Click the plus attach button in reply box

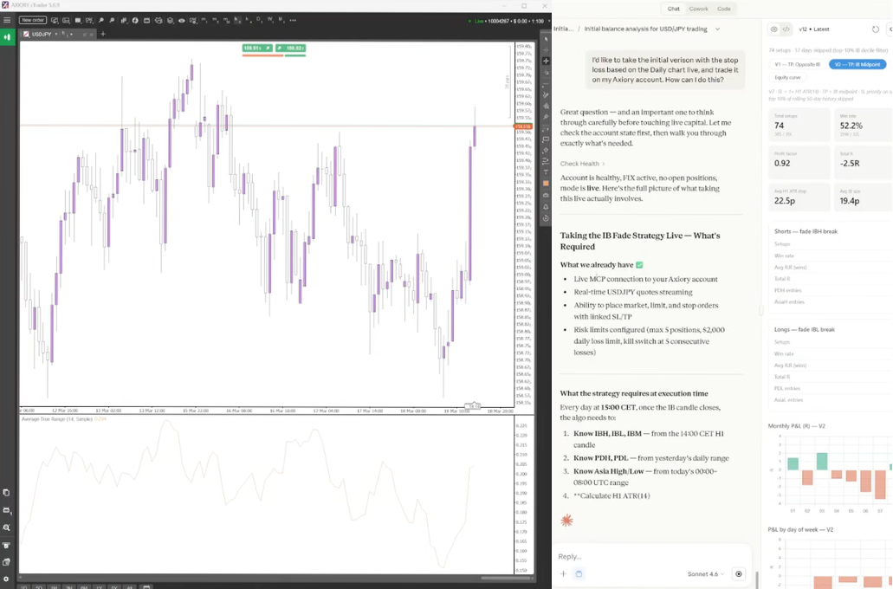pos(563,573)
